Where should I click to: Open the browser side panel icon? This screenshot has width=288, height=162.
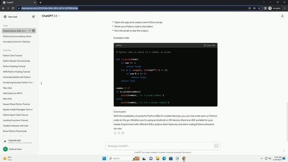[x=265, y=8]
